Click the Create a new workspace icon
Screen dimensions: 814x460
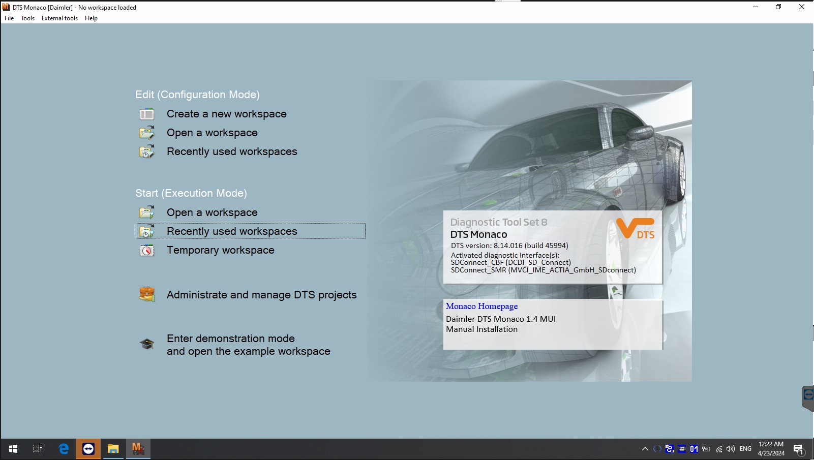[147, 114]
